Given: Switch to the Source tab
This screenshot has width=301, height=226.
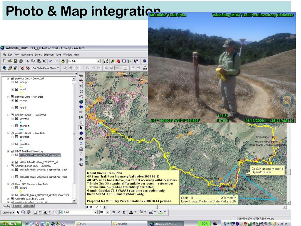Looking at the screenshot, I should point(17,206).
